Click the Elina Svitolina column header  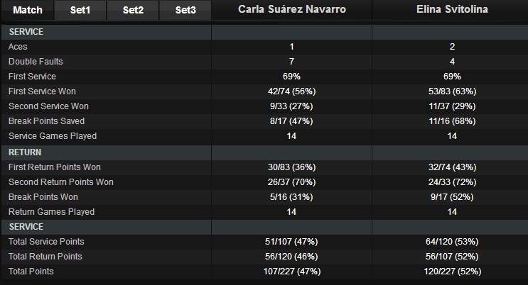click(451, 11)
